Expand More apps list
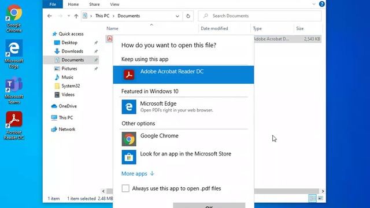Screen dimensions: 370x208 tap(138, 173)
